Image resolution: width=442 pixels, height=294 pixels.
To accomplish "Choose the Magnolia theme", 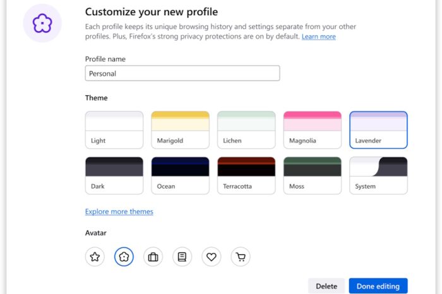I will point(313,130).
